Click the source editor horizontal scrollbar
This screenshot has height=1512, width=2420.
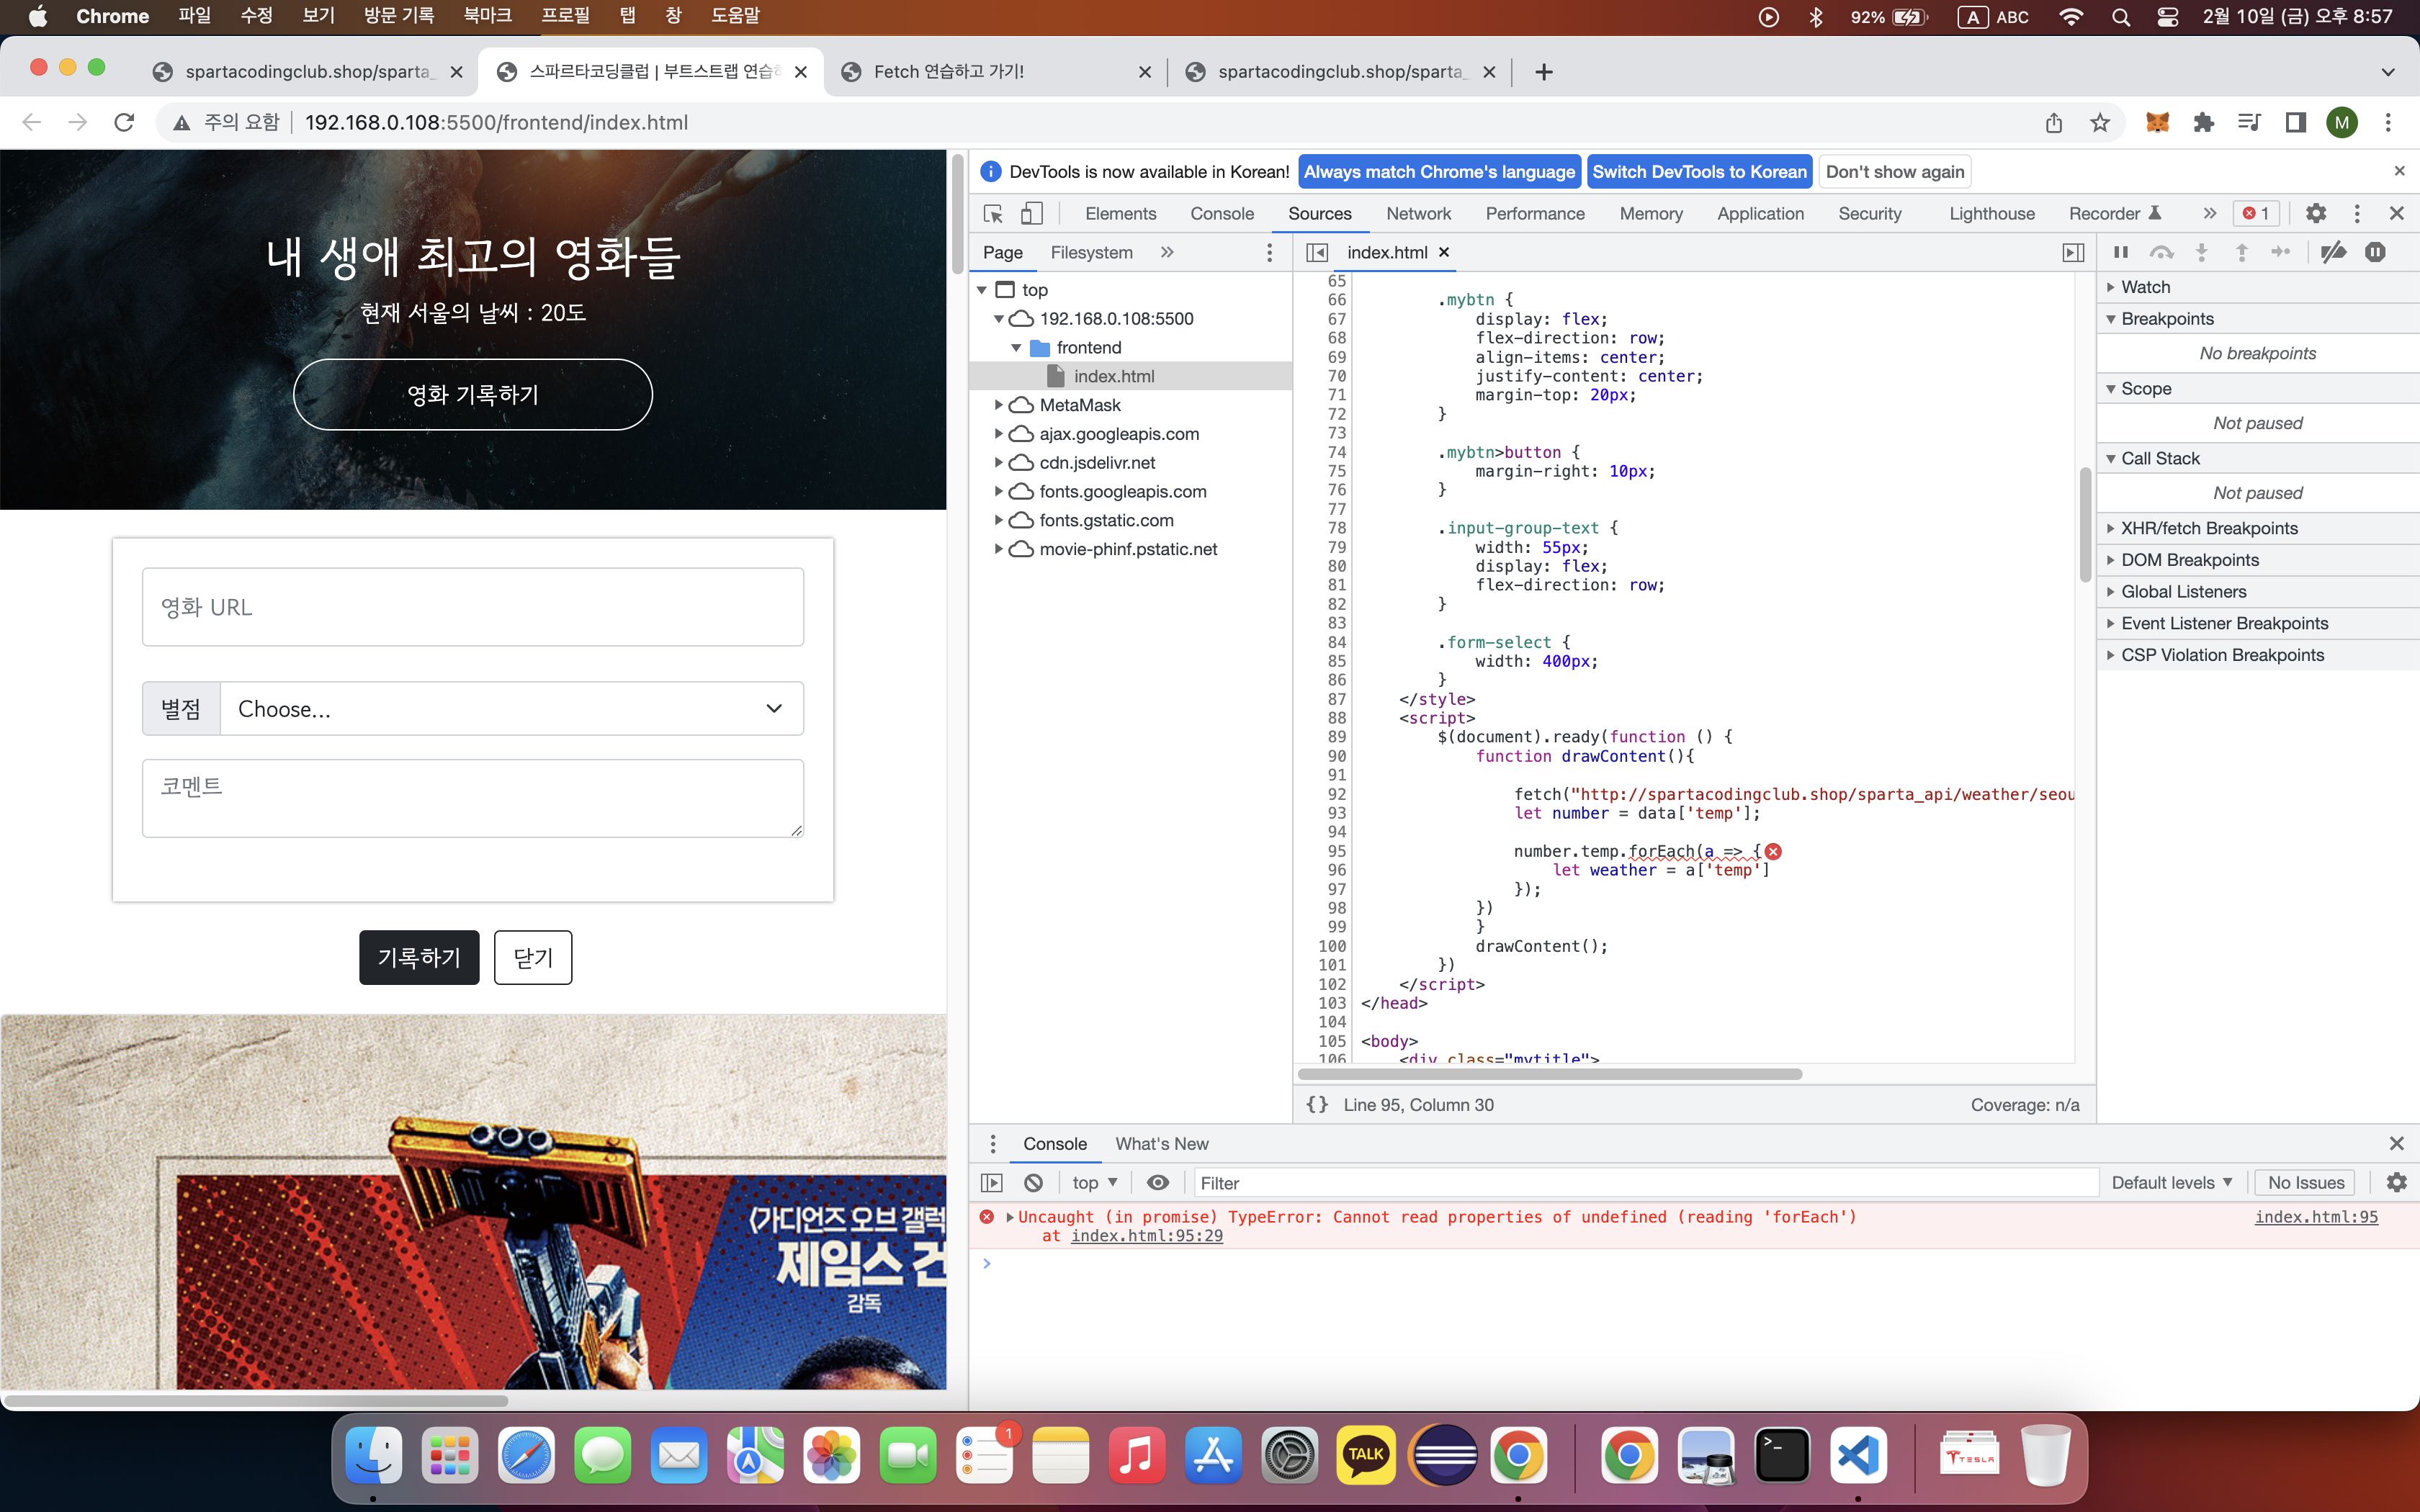click(1549, 1074)
